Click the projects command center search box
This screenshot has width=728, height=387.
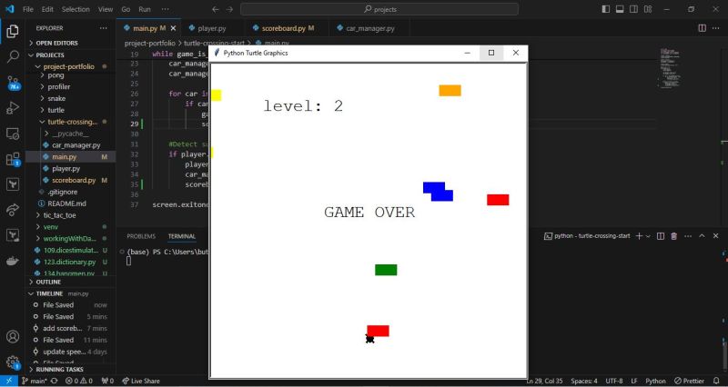pyautogui.click(x=379, y=9)
